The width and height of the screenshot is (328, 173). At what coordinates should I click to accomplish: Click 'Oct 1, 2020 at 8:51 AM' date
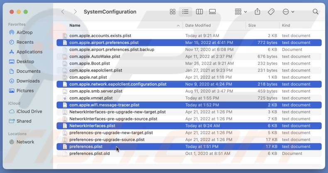(x=208, y=154)
